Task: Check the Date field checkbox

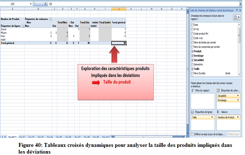Action: 192,25
